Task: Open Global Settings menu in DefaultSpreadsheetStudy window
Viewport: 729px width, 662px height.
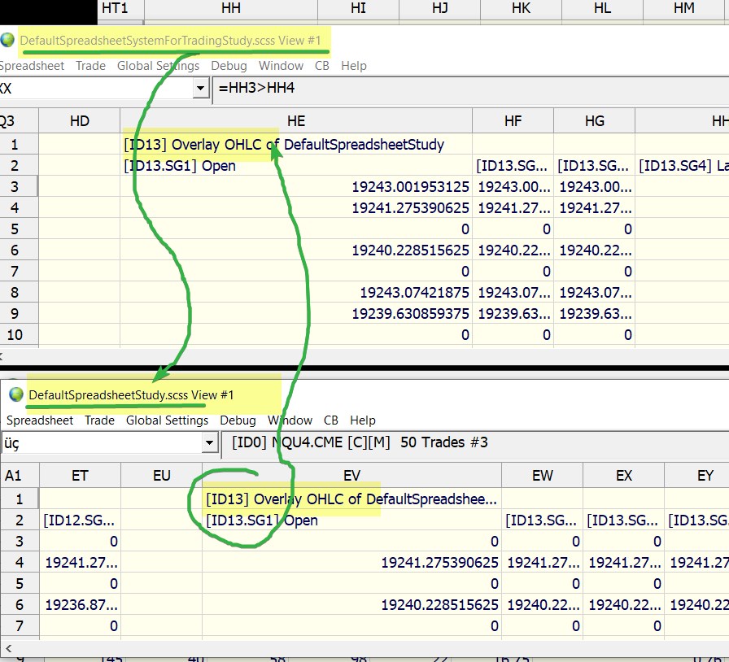Action: coord(167,420)
